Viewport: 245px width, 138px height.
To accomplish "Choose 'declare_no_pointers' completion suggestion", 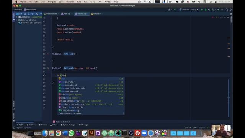I will pyautogui.click(x=91, y=104).
